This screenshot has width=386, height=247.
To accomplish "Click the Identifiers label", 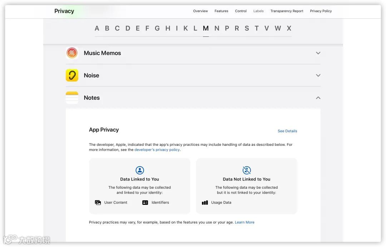I will [x=160, y=202].
